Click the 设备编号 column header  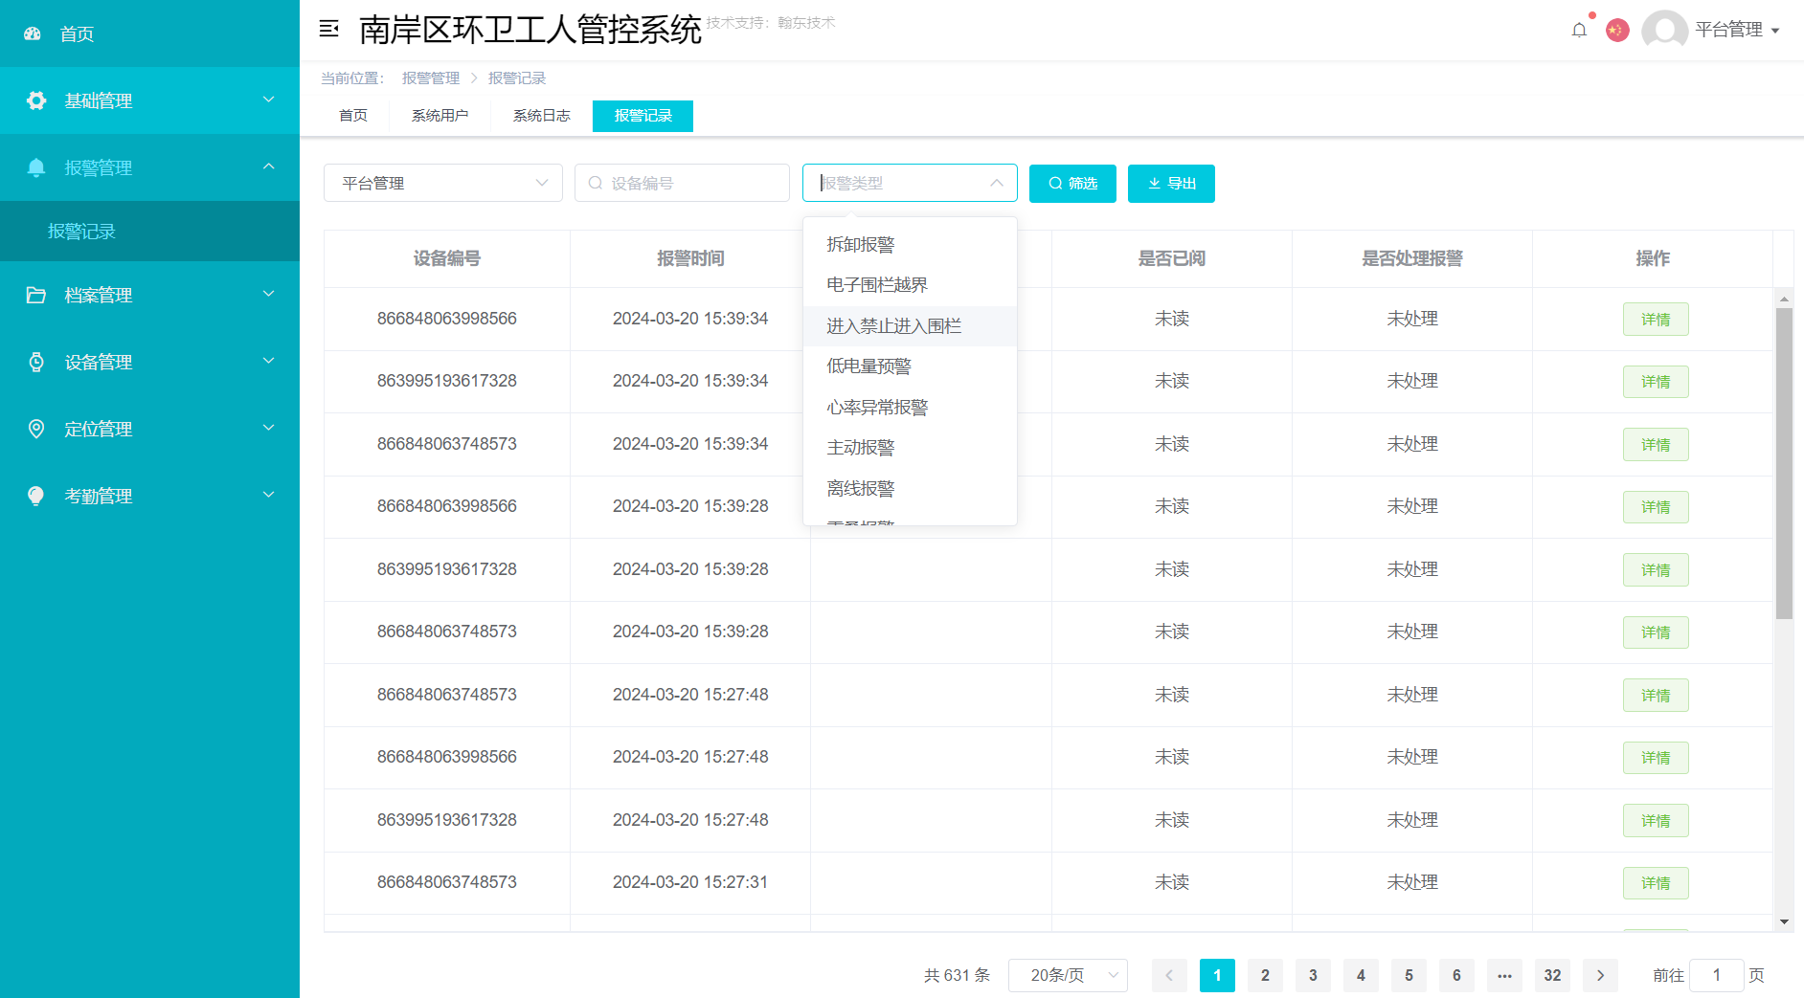point(447,258)
